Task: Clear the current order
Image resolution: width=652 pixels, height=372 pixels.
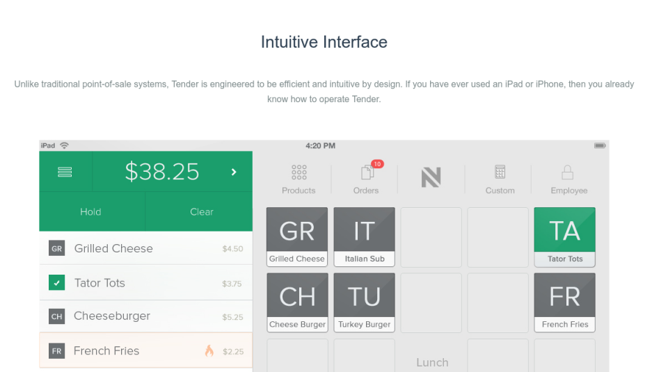Action: click(202, 211)
